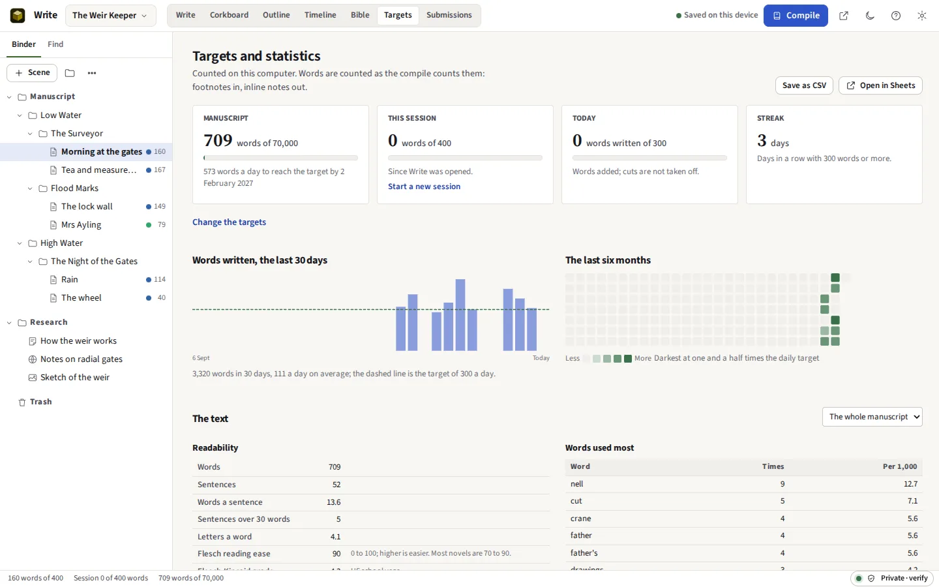
Task: Click the shield icon in Private verify badge
Action: click(871, 579)
